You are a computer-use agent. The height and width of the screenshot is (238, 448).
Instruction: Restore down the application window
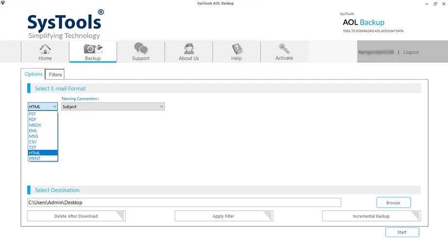[435, 4]
